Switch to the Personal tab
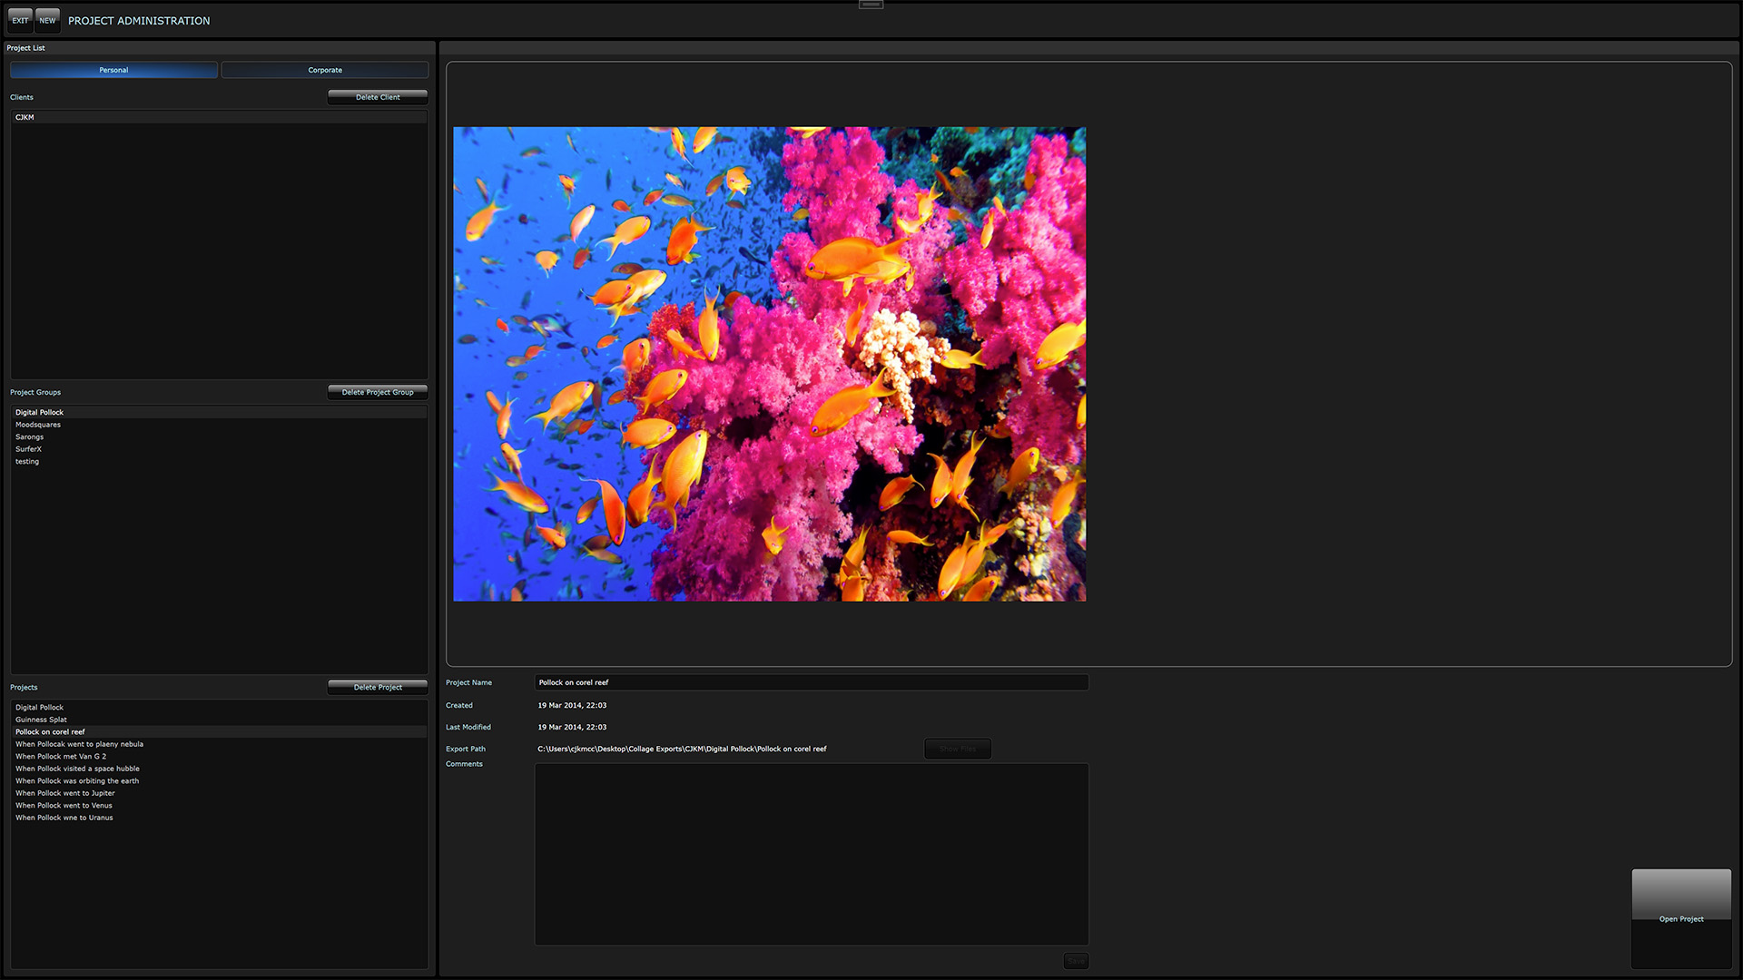The image size is (1743, 980). click(113, 70)
